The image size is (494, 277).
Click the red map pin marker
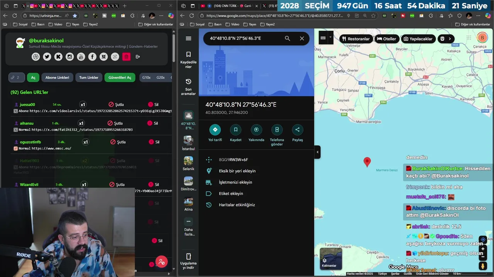click(367, 162)
